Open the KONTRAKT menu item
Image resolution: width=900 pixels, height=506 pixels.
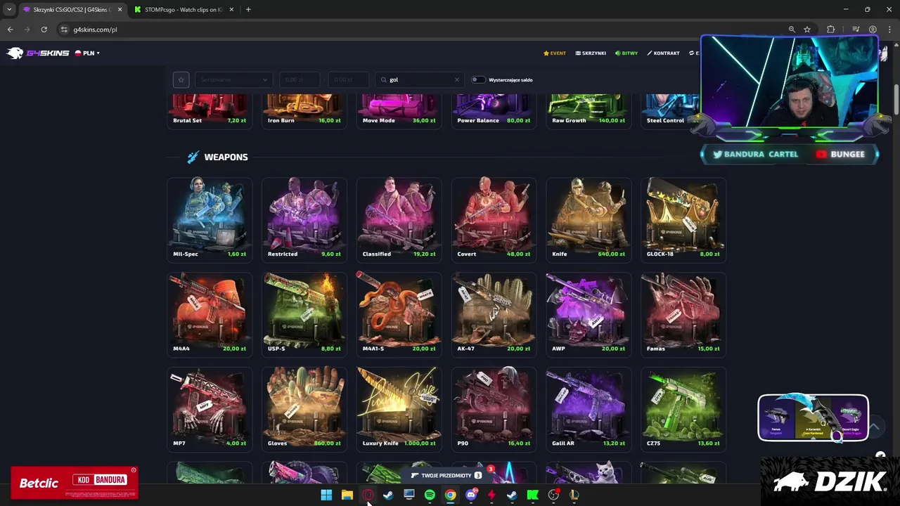[x=663, y=53]
